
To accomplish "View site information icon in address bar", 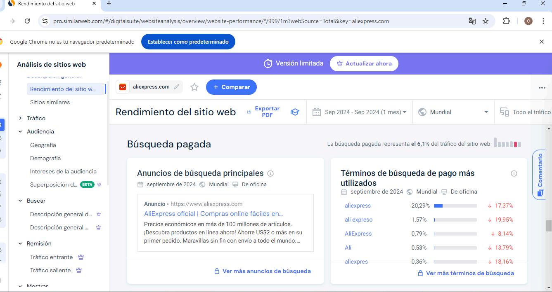I will pyautogui.click(x=45, y=21).
